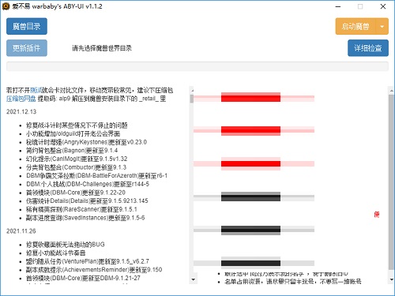395x296 pixels.
Task: Click the inner panel scrollbar thumb
Action: (x=192, y=99)
